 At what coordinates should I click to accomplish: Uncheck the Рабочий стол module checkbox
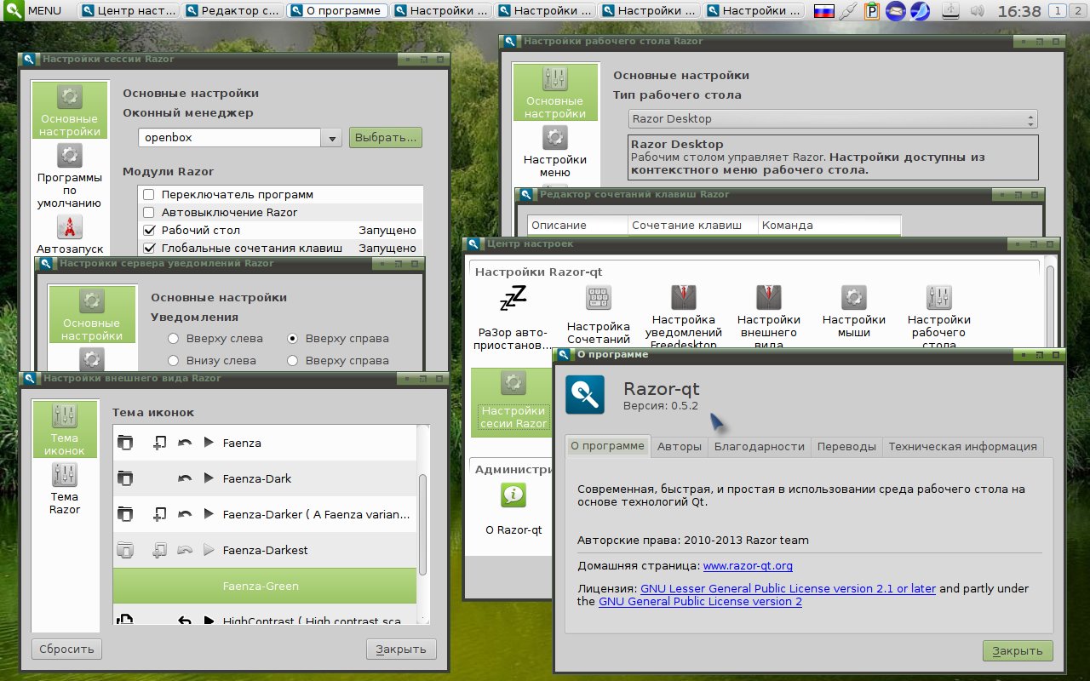pos(149,230)
